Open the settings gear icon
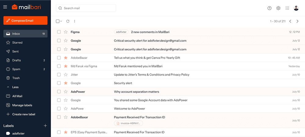 click(x=278, y=8)
